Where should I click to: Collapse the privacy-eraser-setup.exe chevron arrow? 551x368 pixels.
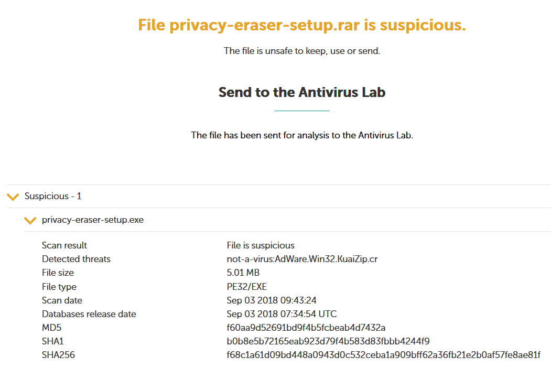click(x=30, y=220)
